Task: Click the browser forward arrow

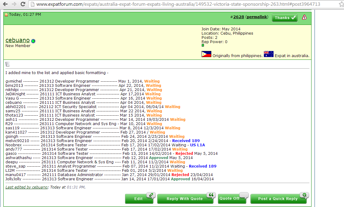Action: pyautogui.click(x=14, y=4)
